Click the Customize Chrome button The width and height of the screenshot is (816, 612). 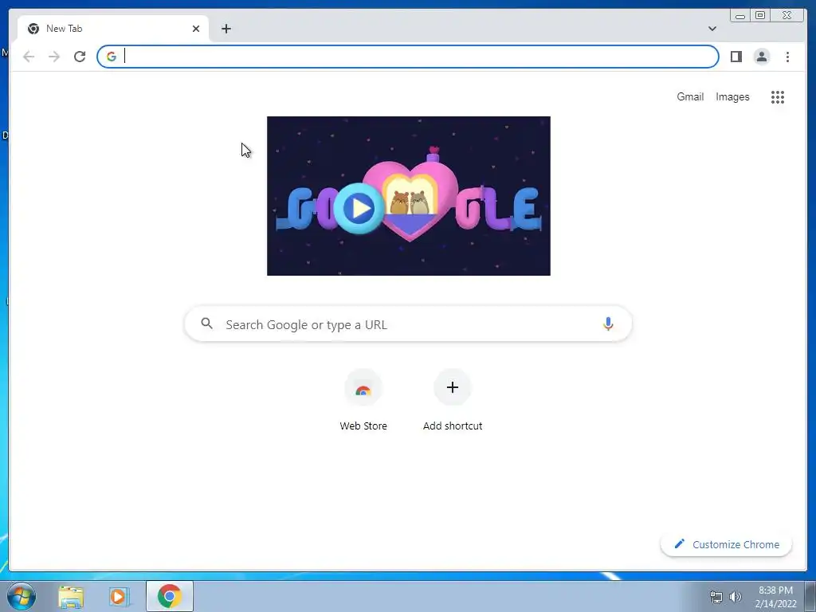[x=726, y=544]
